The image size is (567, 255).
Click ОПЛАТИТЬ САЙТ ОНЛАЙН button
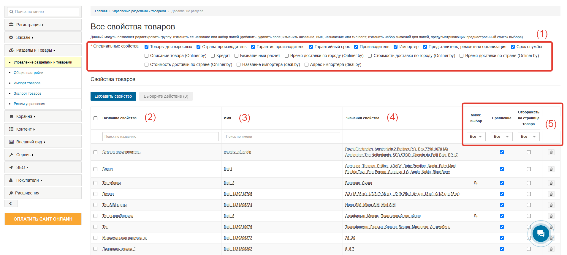coord(43,219)
